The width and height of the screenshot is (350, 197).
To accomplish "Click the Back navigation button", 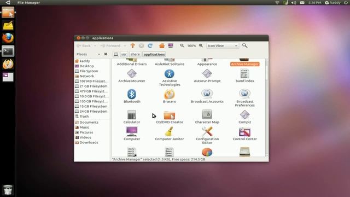I will pyautogui.click(x=84, y=45).
